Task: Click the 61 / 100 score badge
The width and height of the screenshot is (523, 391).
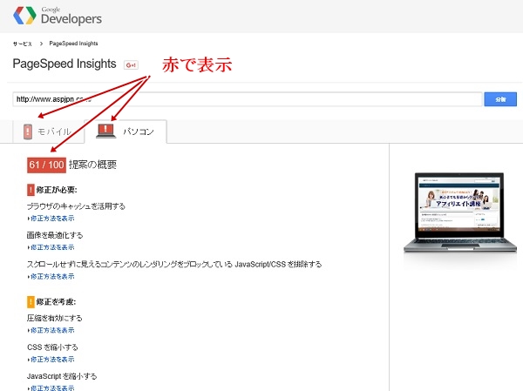Action: tap(46, 165)
